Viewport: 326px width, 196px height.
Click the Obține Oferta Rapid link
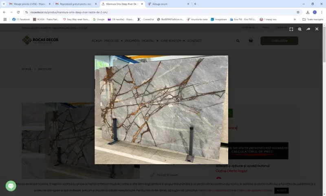[x=231, y=171]
